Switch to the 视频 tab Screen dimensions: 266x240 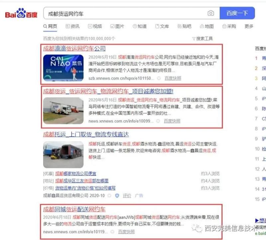[x=95, y=26]
